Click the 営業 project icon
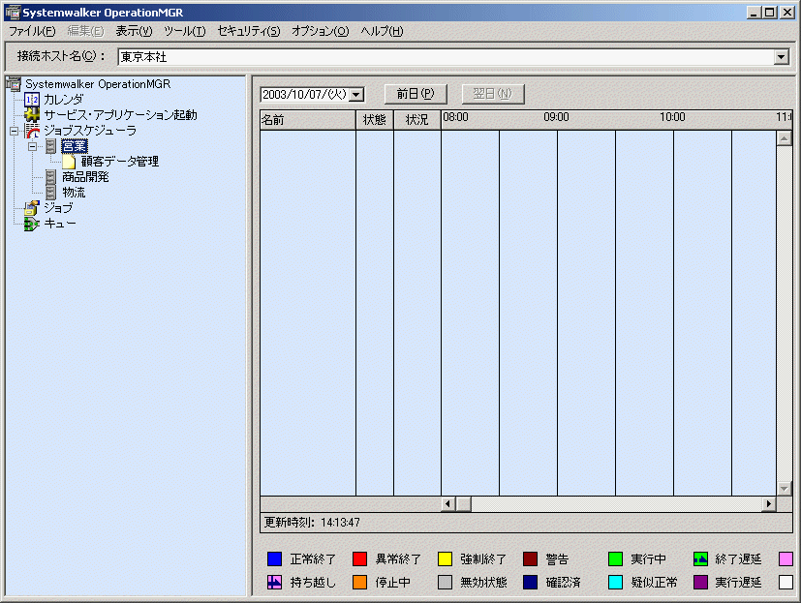 click(50, 146)
